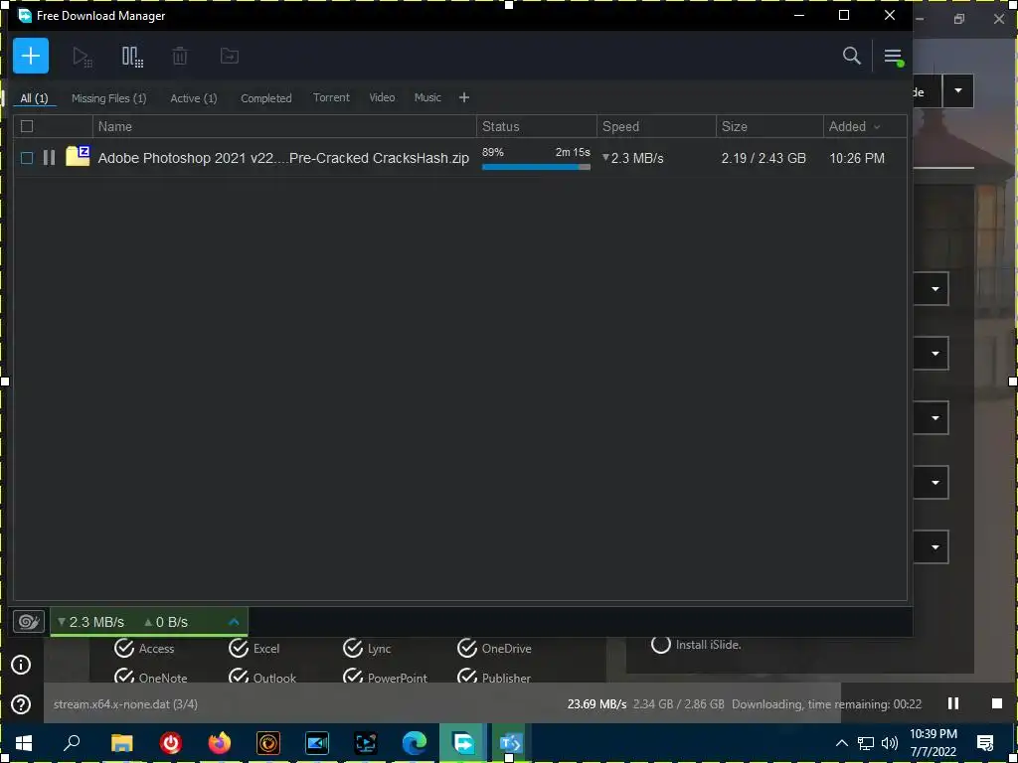Click the 89% download progress bar
Viewport: 1018px width, 763px height.
536,167
